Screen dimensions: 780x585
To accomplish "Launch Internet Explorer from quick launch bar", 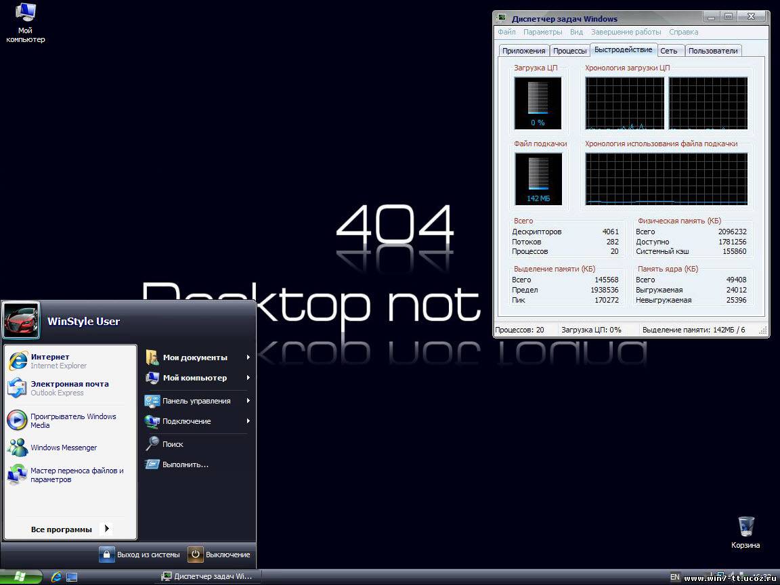I will pyautogui.click(x=56, y=577).
